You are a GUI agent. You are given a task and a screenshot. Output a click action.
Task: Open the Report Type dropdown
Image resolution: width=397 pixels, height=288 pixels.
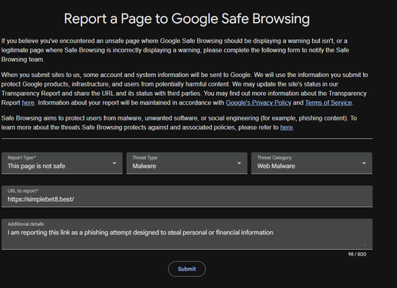coord(62,163)
